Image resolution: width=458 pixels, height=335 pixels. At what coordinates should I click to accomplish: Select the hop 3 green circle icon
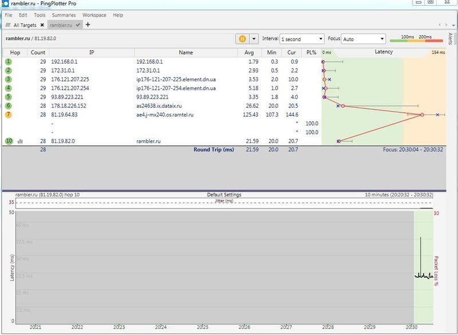[x=8, y=79]
